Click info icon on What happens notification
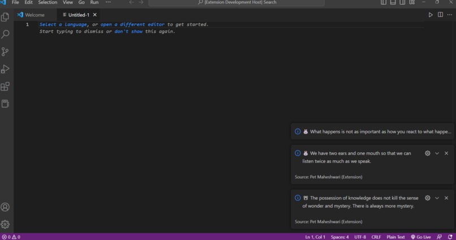The image size is (456, 240). tap(298, 131)
